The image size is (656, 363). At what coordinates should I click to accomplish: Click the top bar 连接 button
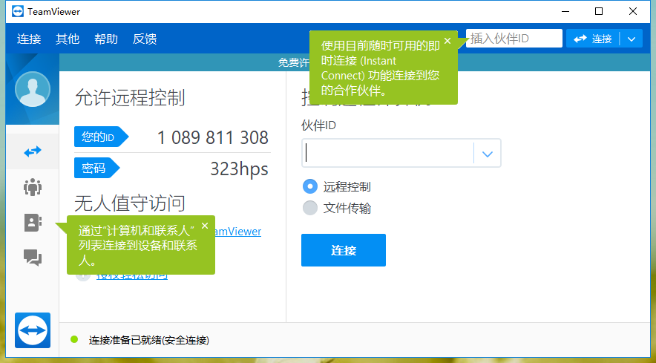[593, 39]
